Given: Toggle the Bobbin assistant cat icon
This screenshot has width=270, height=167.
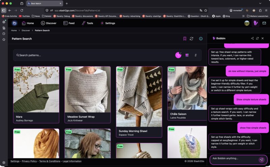Looking at the screenshot, I should click(255, 23).
